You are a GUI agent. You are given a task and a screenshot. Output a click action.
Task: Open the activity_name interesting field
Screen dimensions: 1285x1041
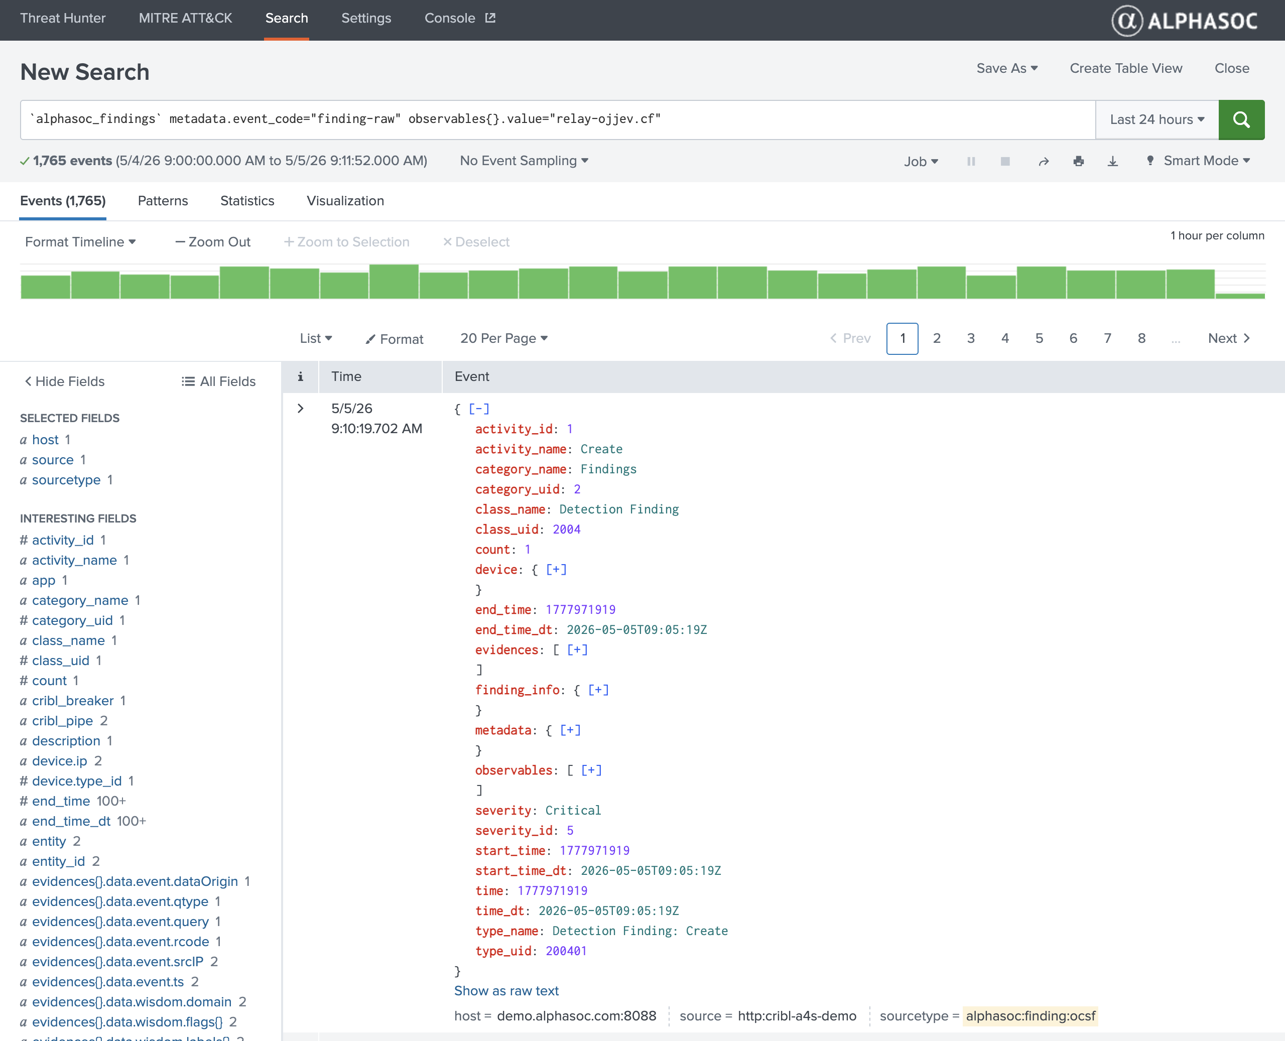pyautogui.click(x=74, y=560)
